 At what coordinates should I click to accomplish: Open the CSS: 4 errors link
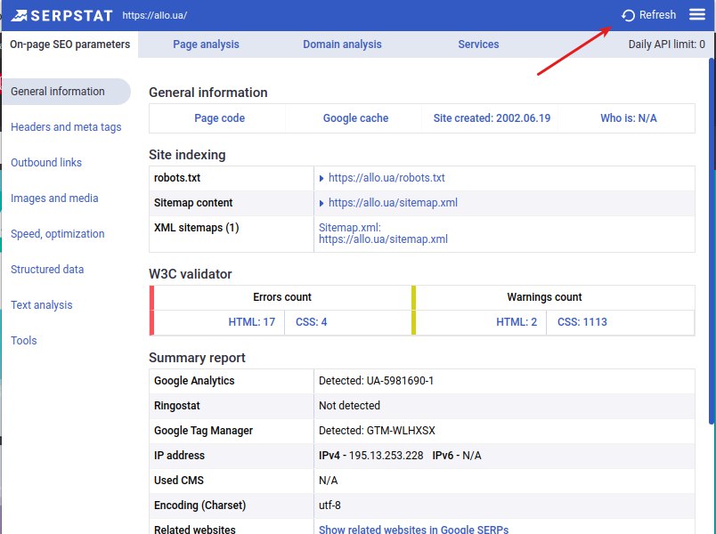311,322
